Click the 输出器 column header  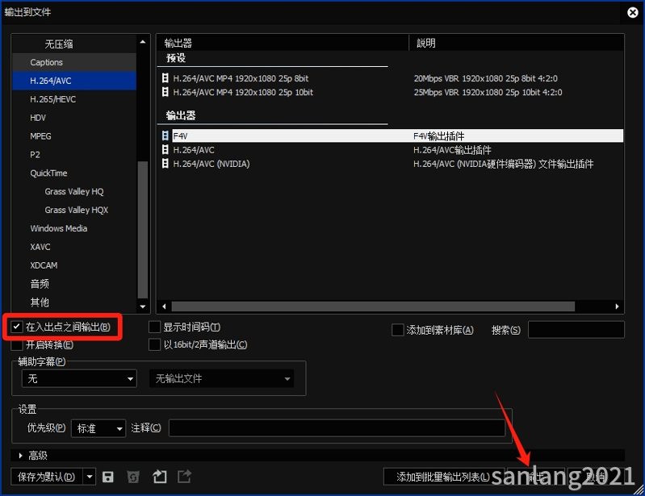click(283, 43)
